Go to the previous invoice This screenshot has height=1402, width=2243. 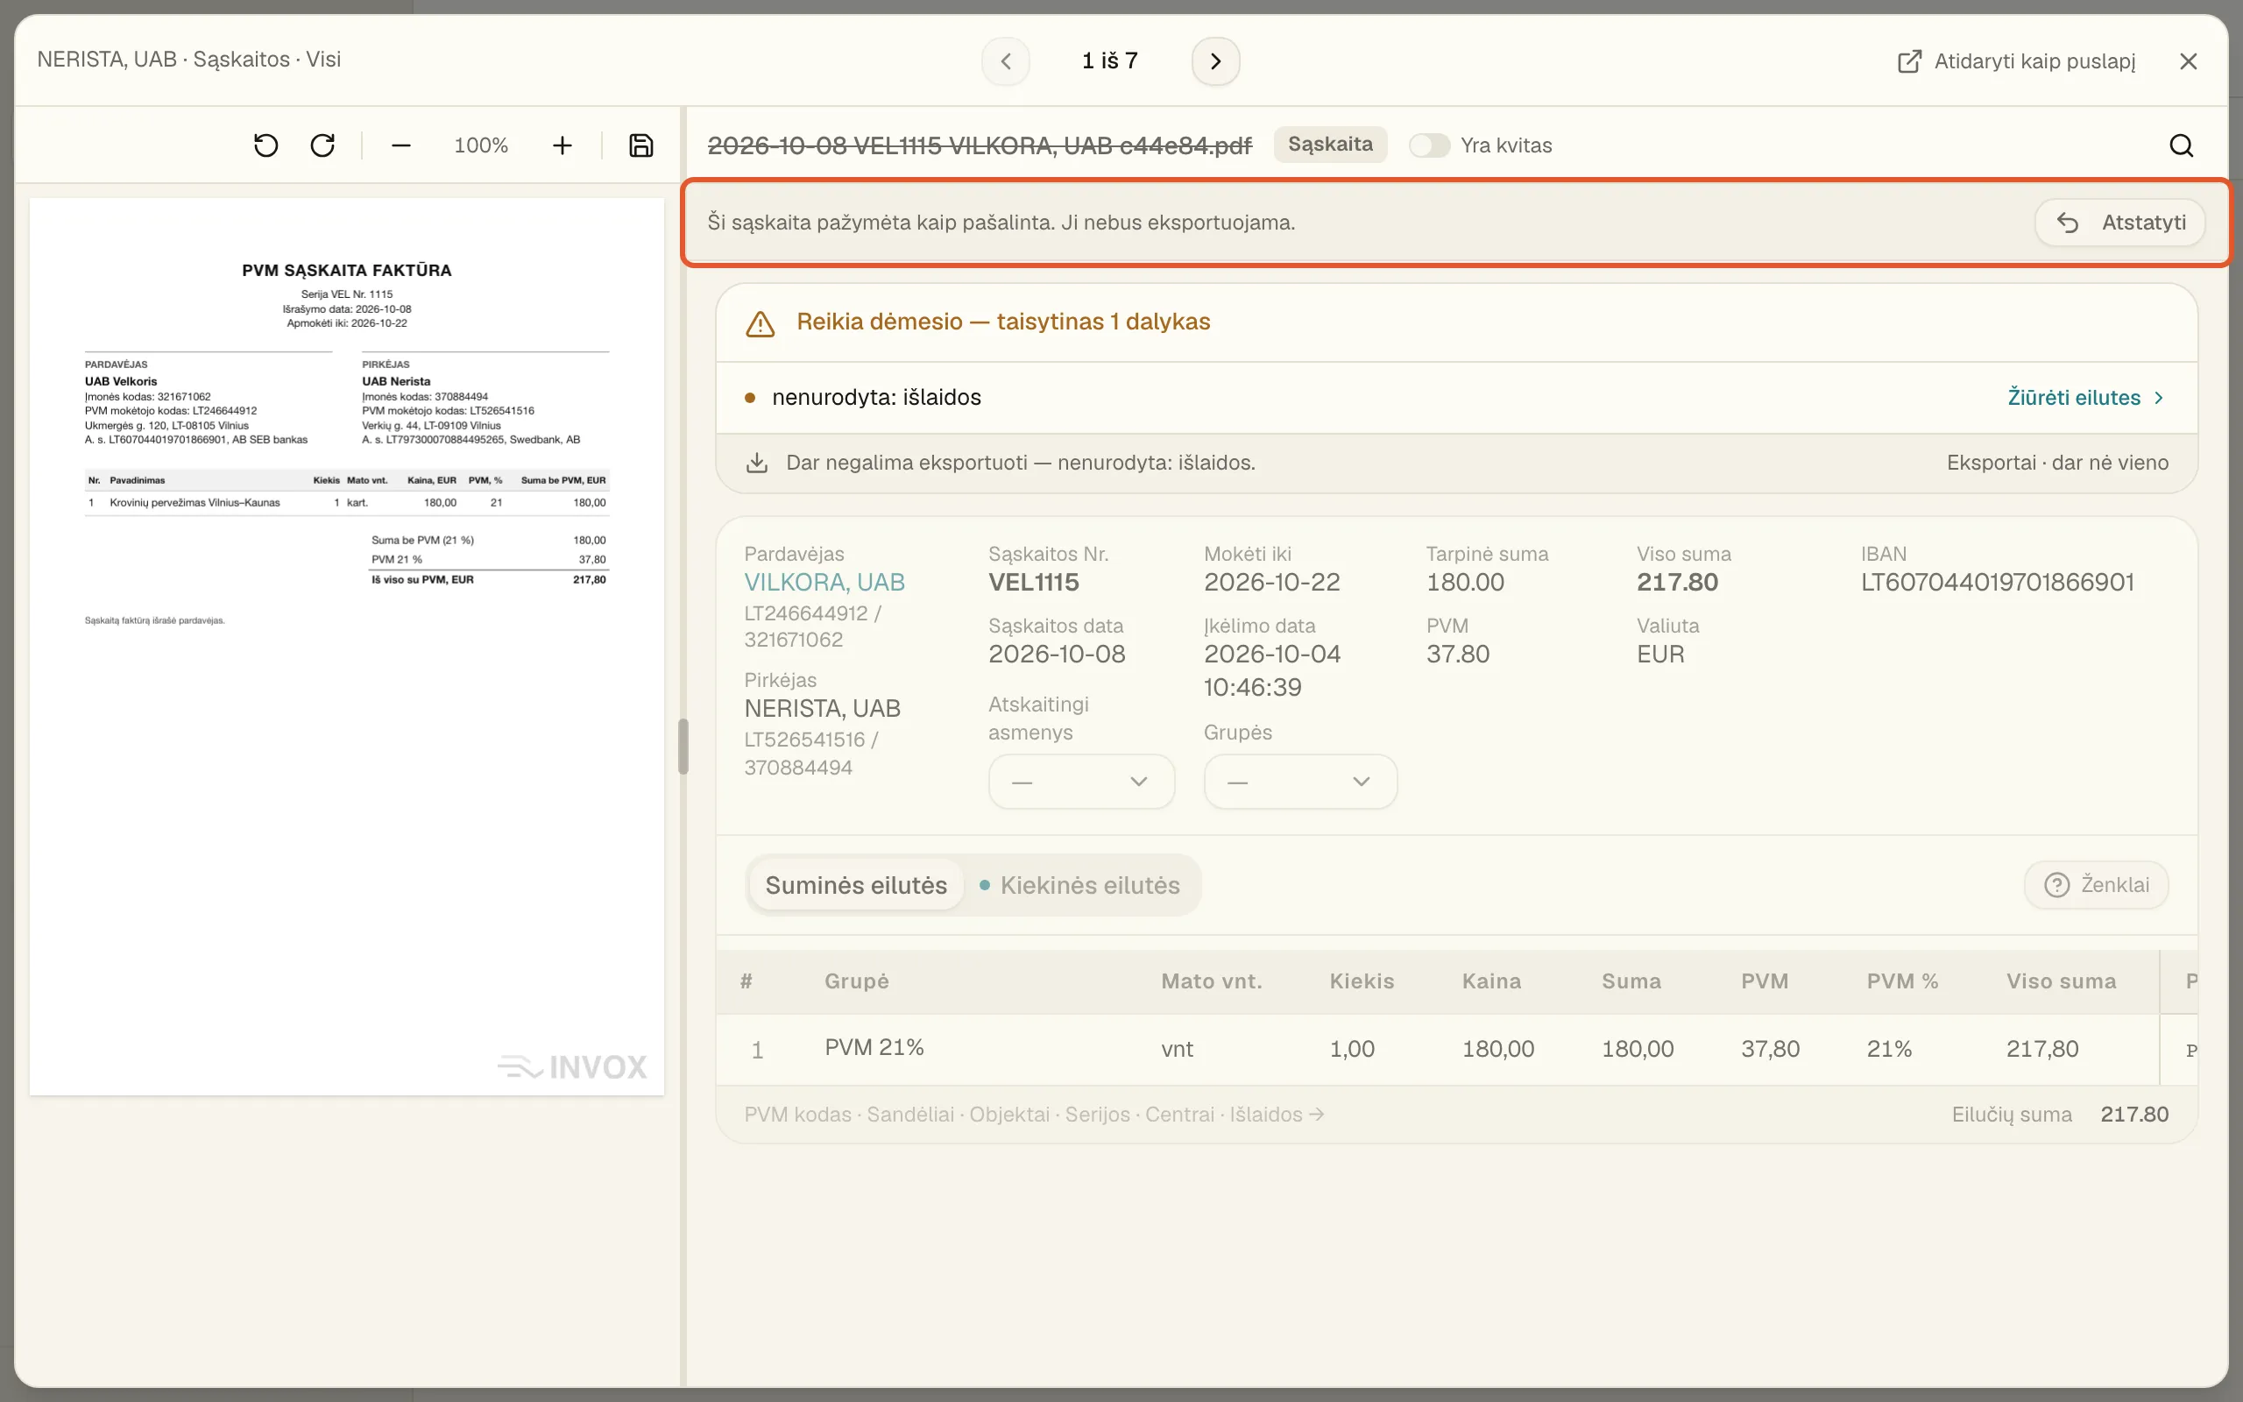[1006, 61]
